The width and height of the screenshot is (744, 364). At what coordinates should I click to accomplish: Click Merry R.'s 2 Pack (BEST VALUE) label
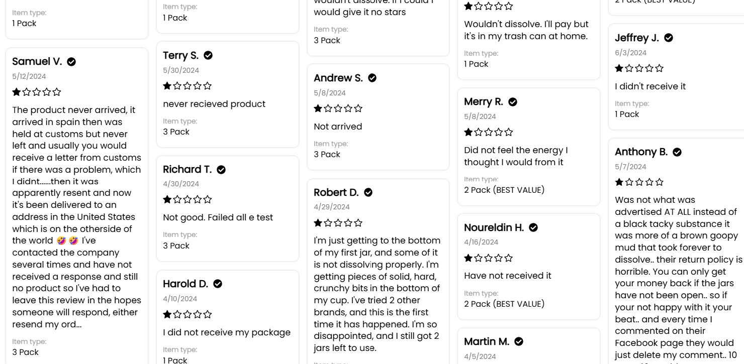click(x=504, y=190)
